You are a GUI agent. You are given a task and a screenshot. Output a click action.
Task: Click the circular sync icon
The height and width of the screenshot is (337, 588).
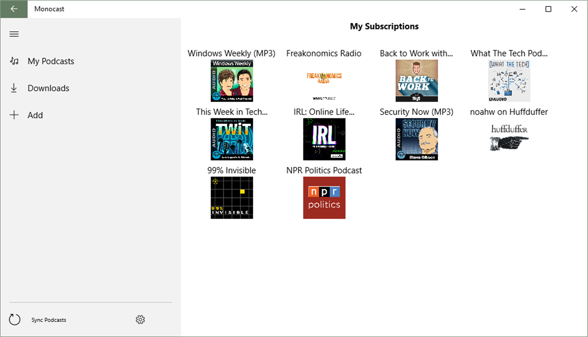coord(15,320)
